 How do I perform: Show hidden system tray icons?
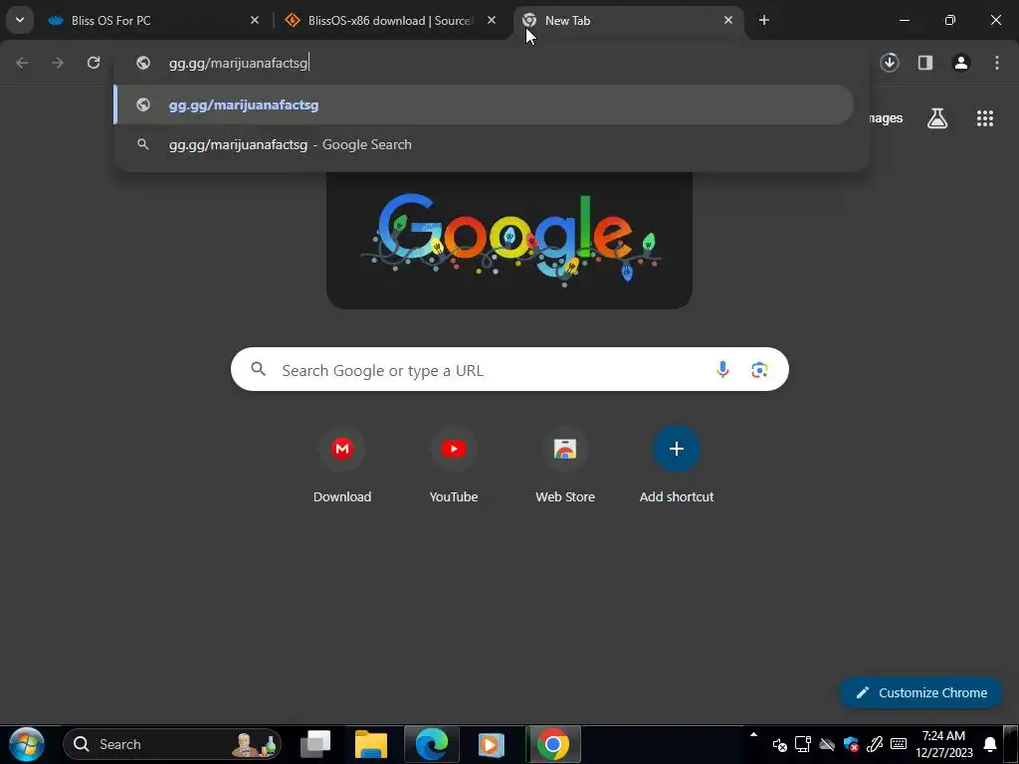tap(754, 735)
